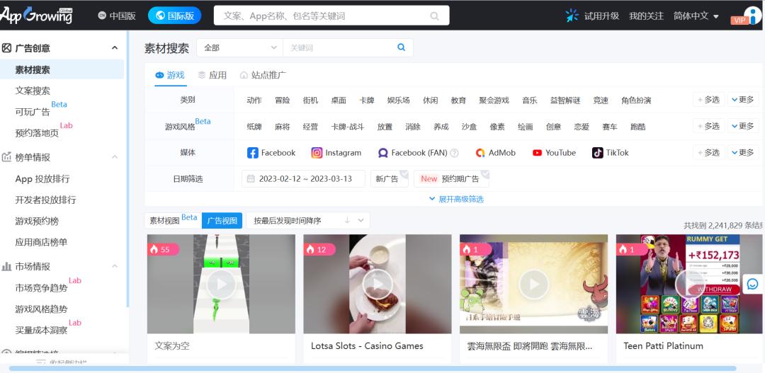Collapse the 市场情报 sidebar section
Screen dimensions: 765x373
[115, 266]
